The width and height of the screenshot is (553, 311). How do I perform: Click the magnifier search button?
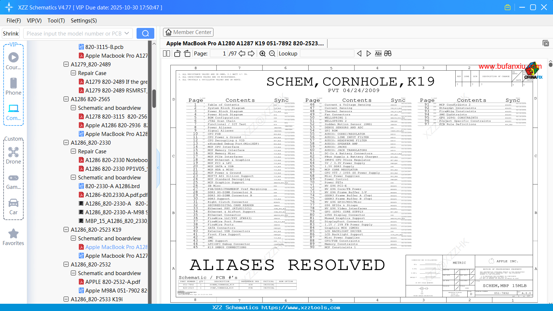tap(145, 33)
